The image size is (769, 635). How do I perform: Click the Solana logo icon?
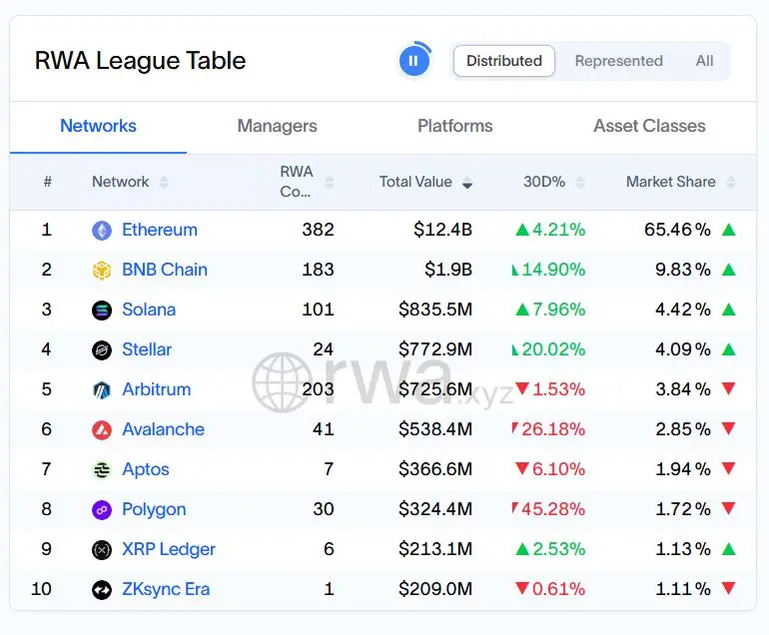(x=102, y=310)
